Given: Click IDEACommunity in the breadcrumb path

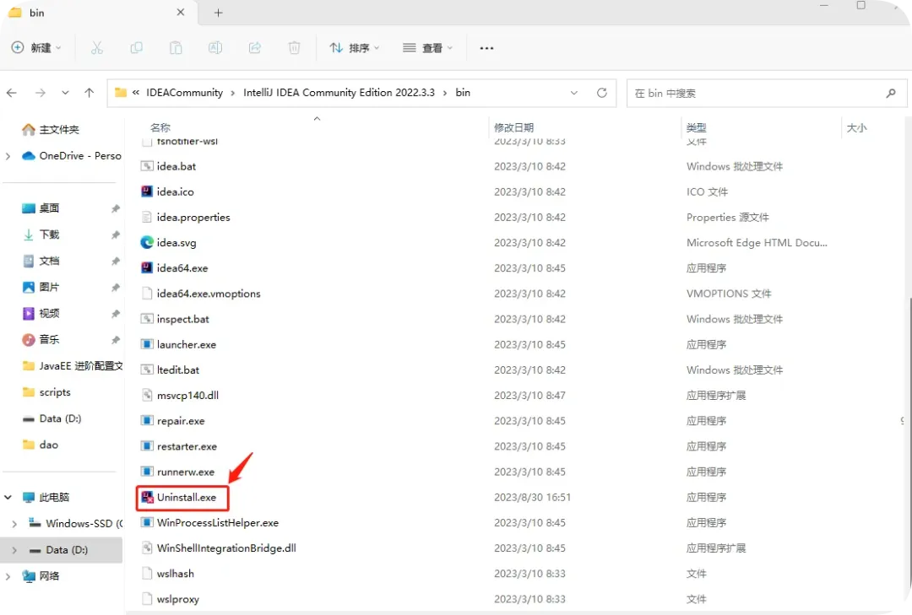Looking at the screenshot, I should click(184, 93).
